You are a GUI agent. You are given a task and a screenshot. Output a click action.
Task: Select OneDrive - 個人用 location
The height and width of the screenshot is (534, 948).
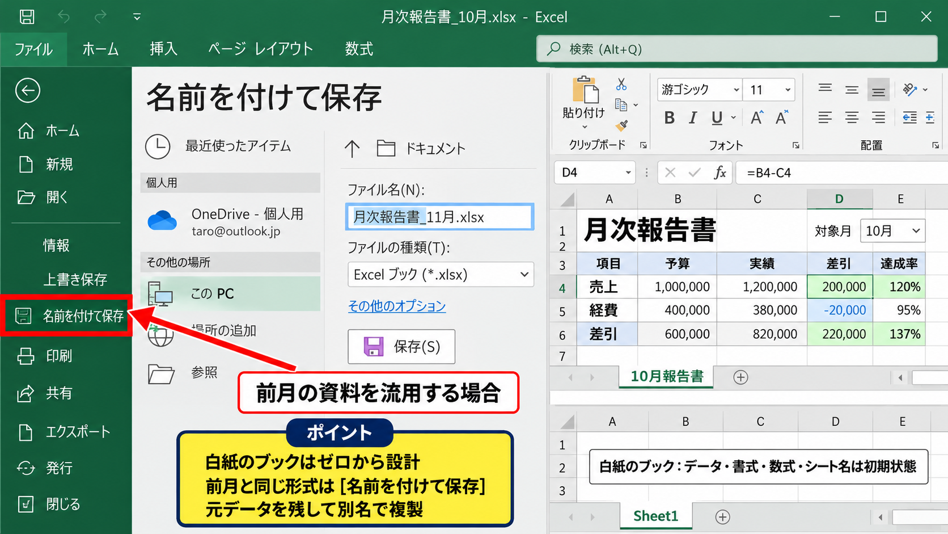tap(230, 222)
